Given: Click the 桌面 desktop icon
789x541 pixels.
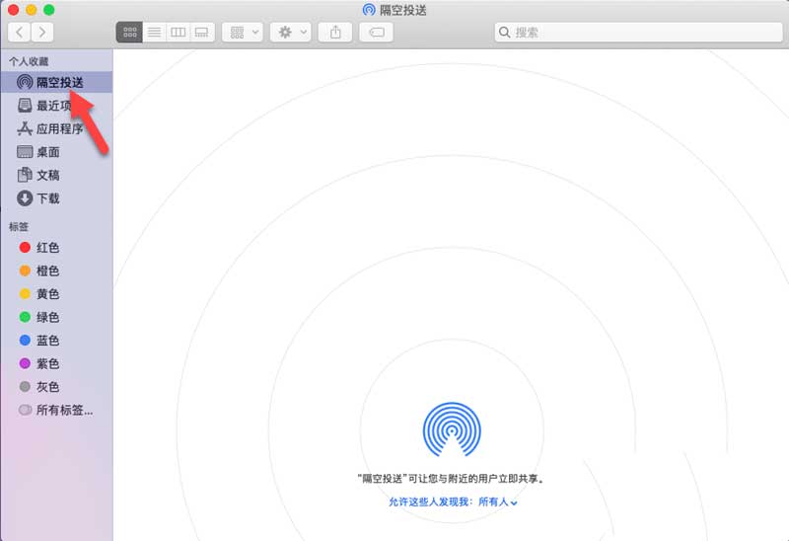Looking at the screenshot, I should [x=25, y=152].
